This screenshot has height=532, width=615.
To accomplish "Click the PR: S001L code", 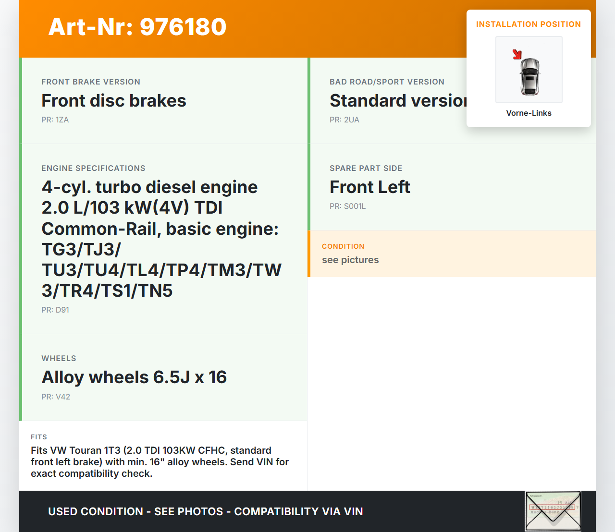I will point(348,206).
